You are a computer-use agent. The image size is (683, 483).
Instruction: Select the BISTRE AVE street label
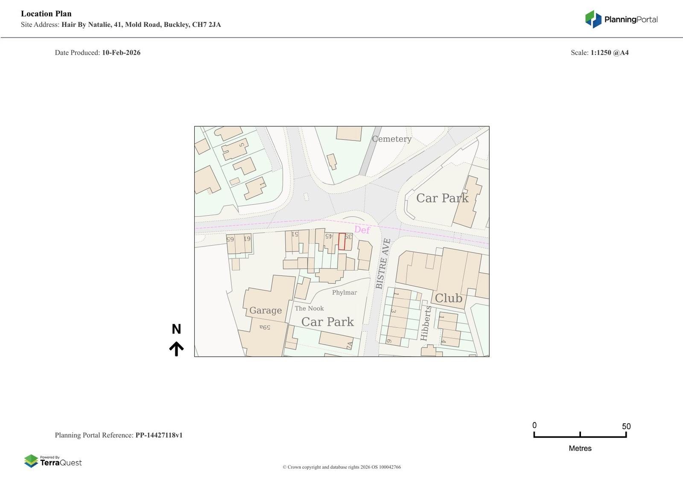383,264
